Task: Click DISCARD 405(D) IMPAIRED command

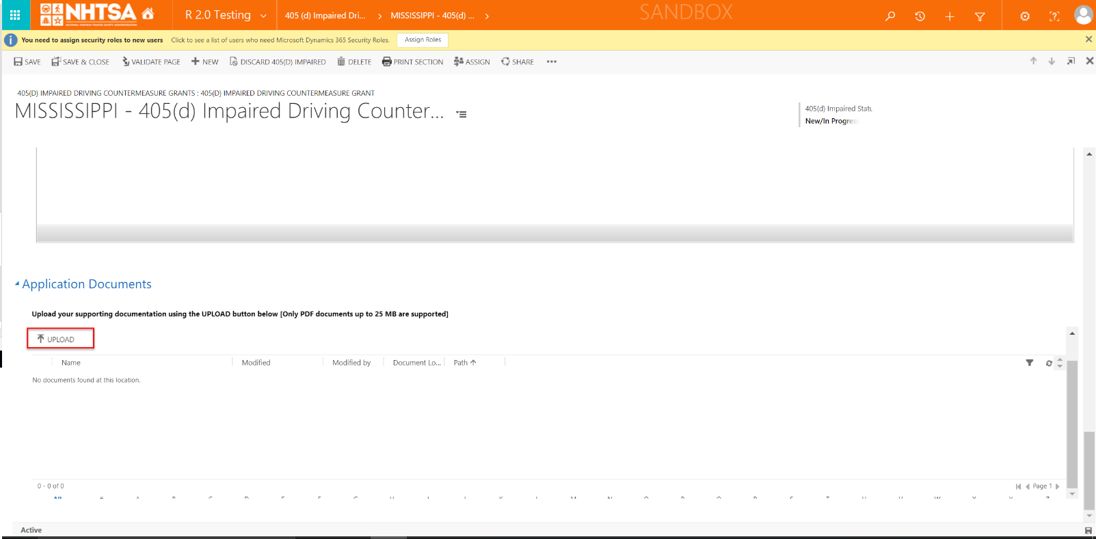Action: click(278, 61)
